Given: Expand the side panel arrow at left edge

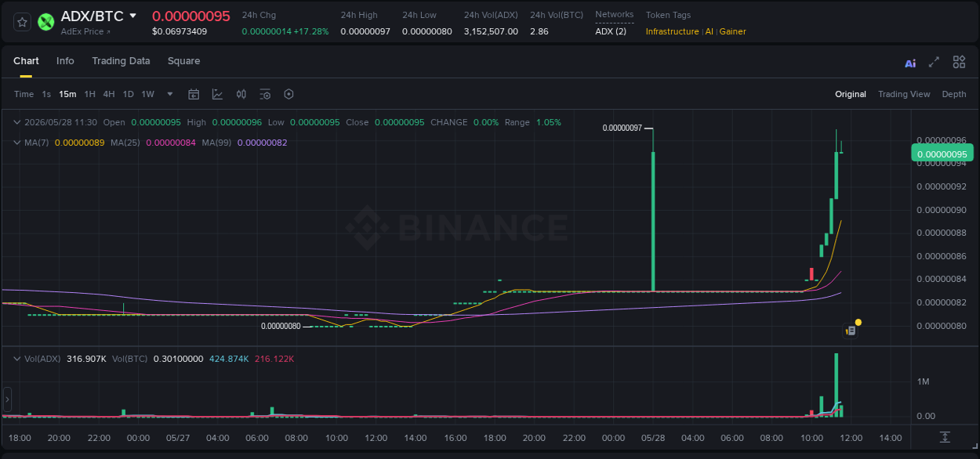Looking at the screenshot, I should click(7, 399).
